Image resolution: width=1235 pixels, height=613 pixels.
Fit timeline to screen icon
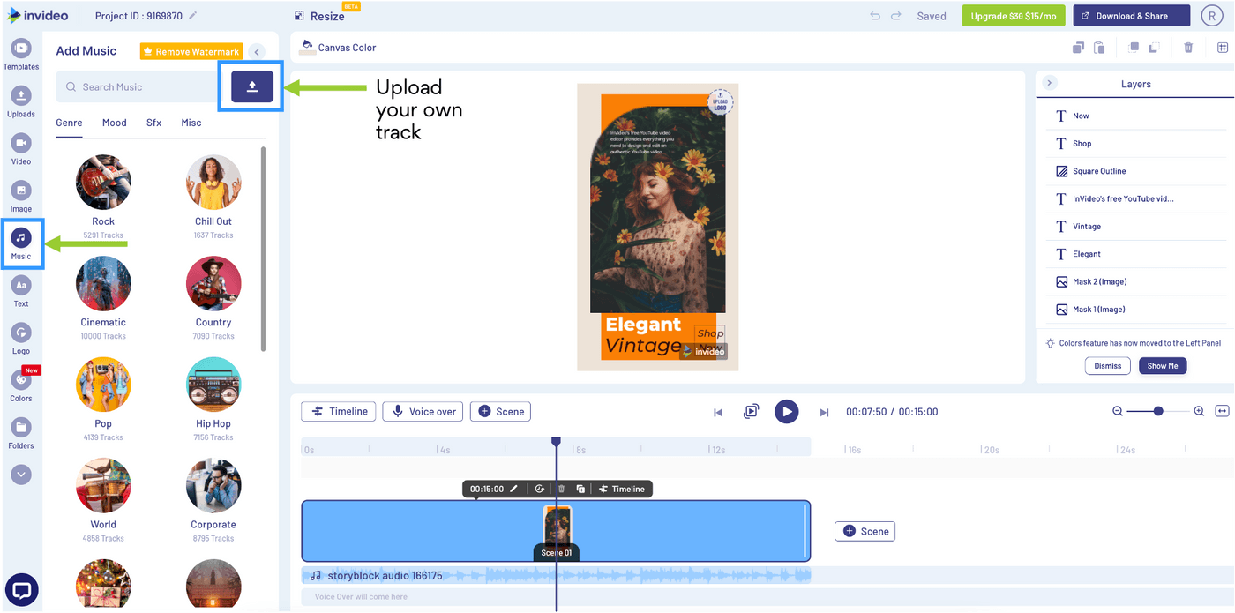point(1222,411)
